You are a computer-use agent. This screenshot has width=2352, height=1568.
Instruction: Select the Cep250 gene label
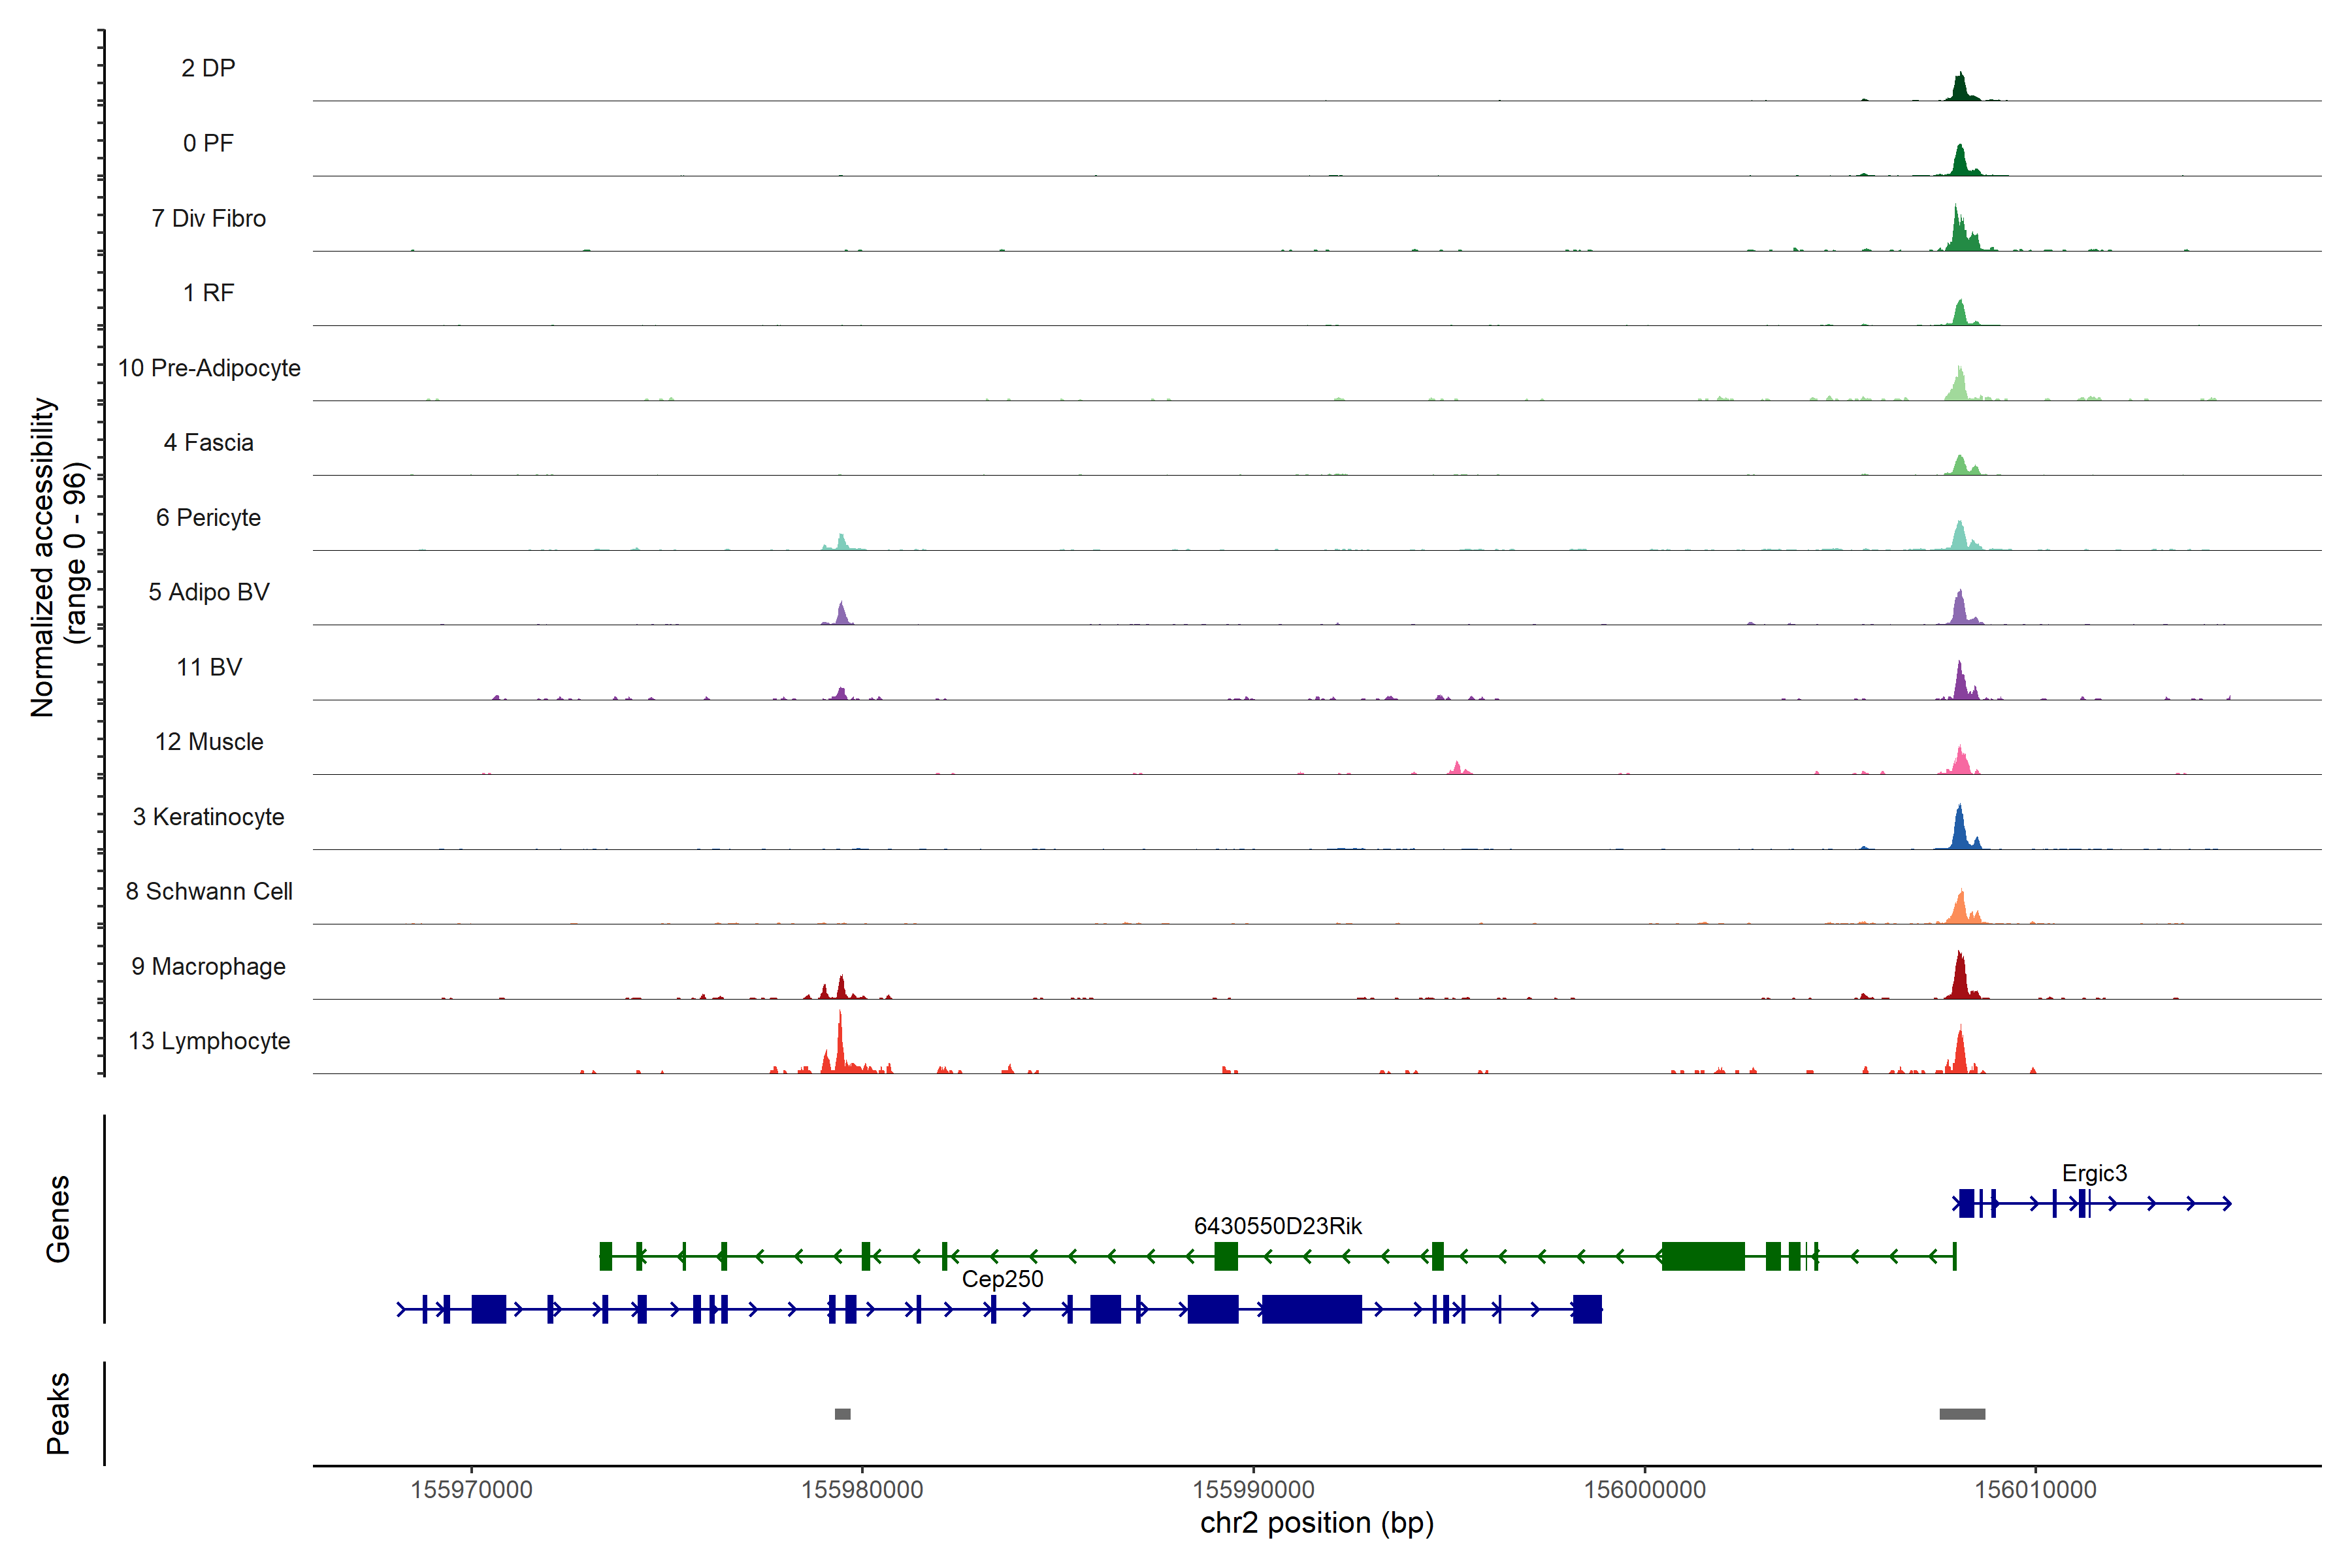tap(1002, 1279)
